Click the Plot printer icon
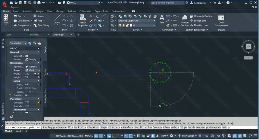The height and width of the screenshot is (139, 259). pyautogui.click(x=39, y=3)
